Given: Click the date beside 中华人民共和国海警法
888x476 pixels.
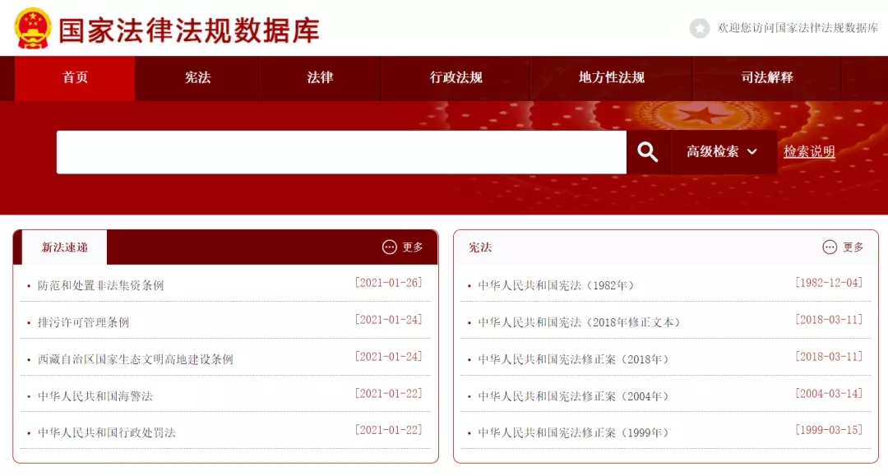Looking at the screenshot, I should pyautogui.click(x=388, y=393).
